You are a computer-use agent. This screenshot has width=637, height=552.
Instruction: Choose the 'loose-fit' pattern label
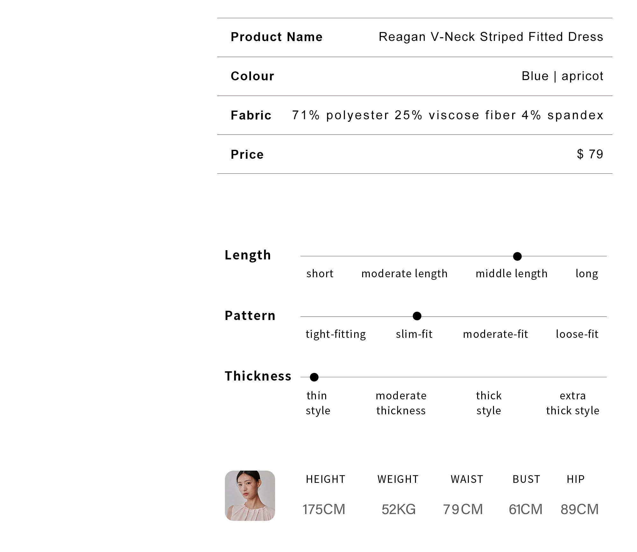[577, 334]
